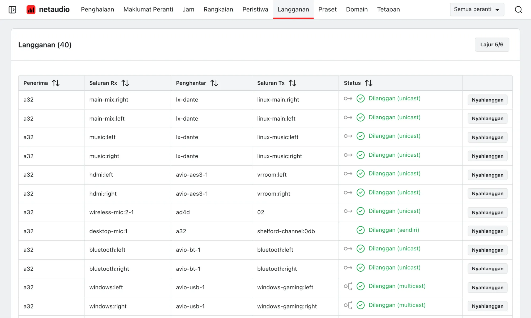Click unicast flow icon in main-mix:right row

[x=348, y=99]
